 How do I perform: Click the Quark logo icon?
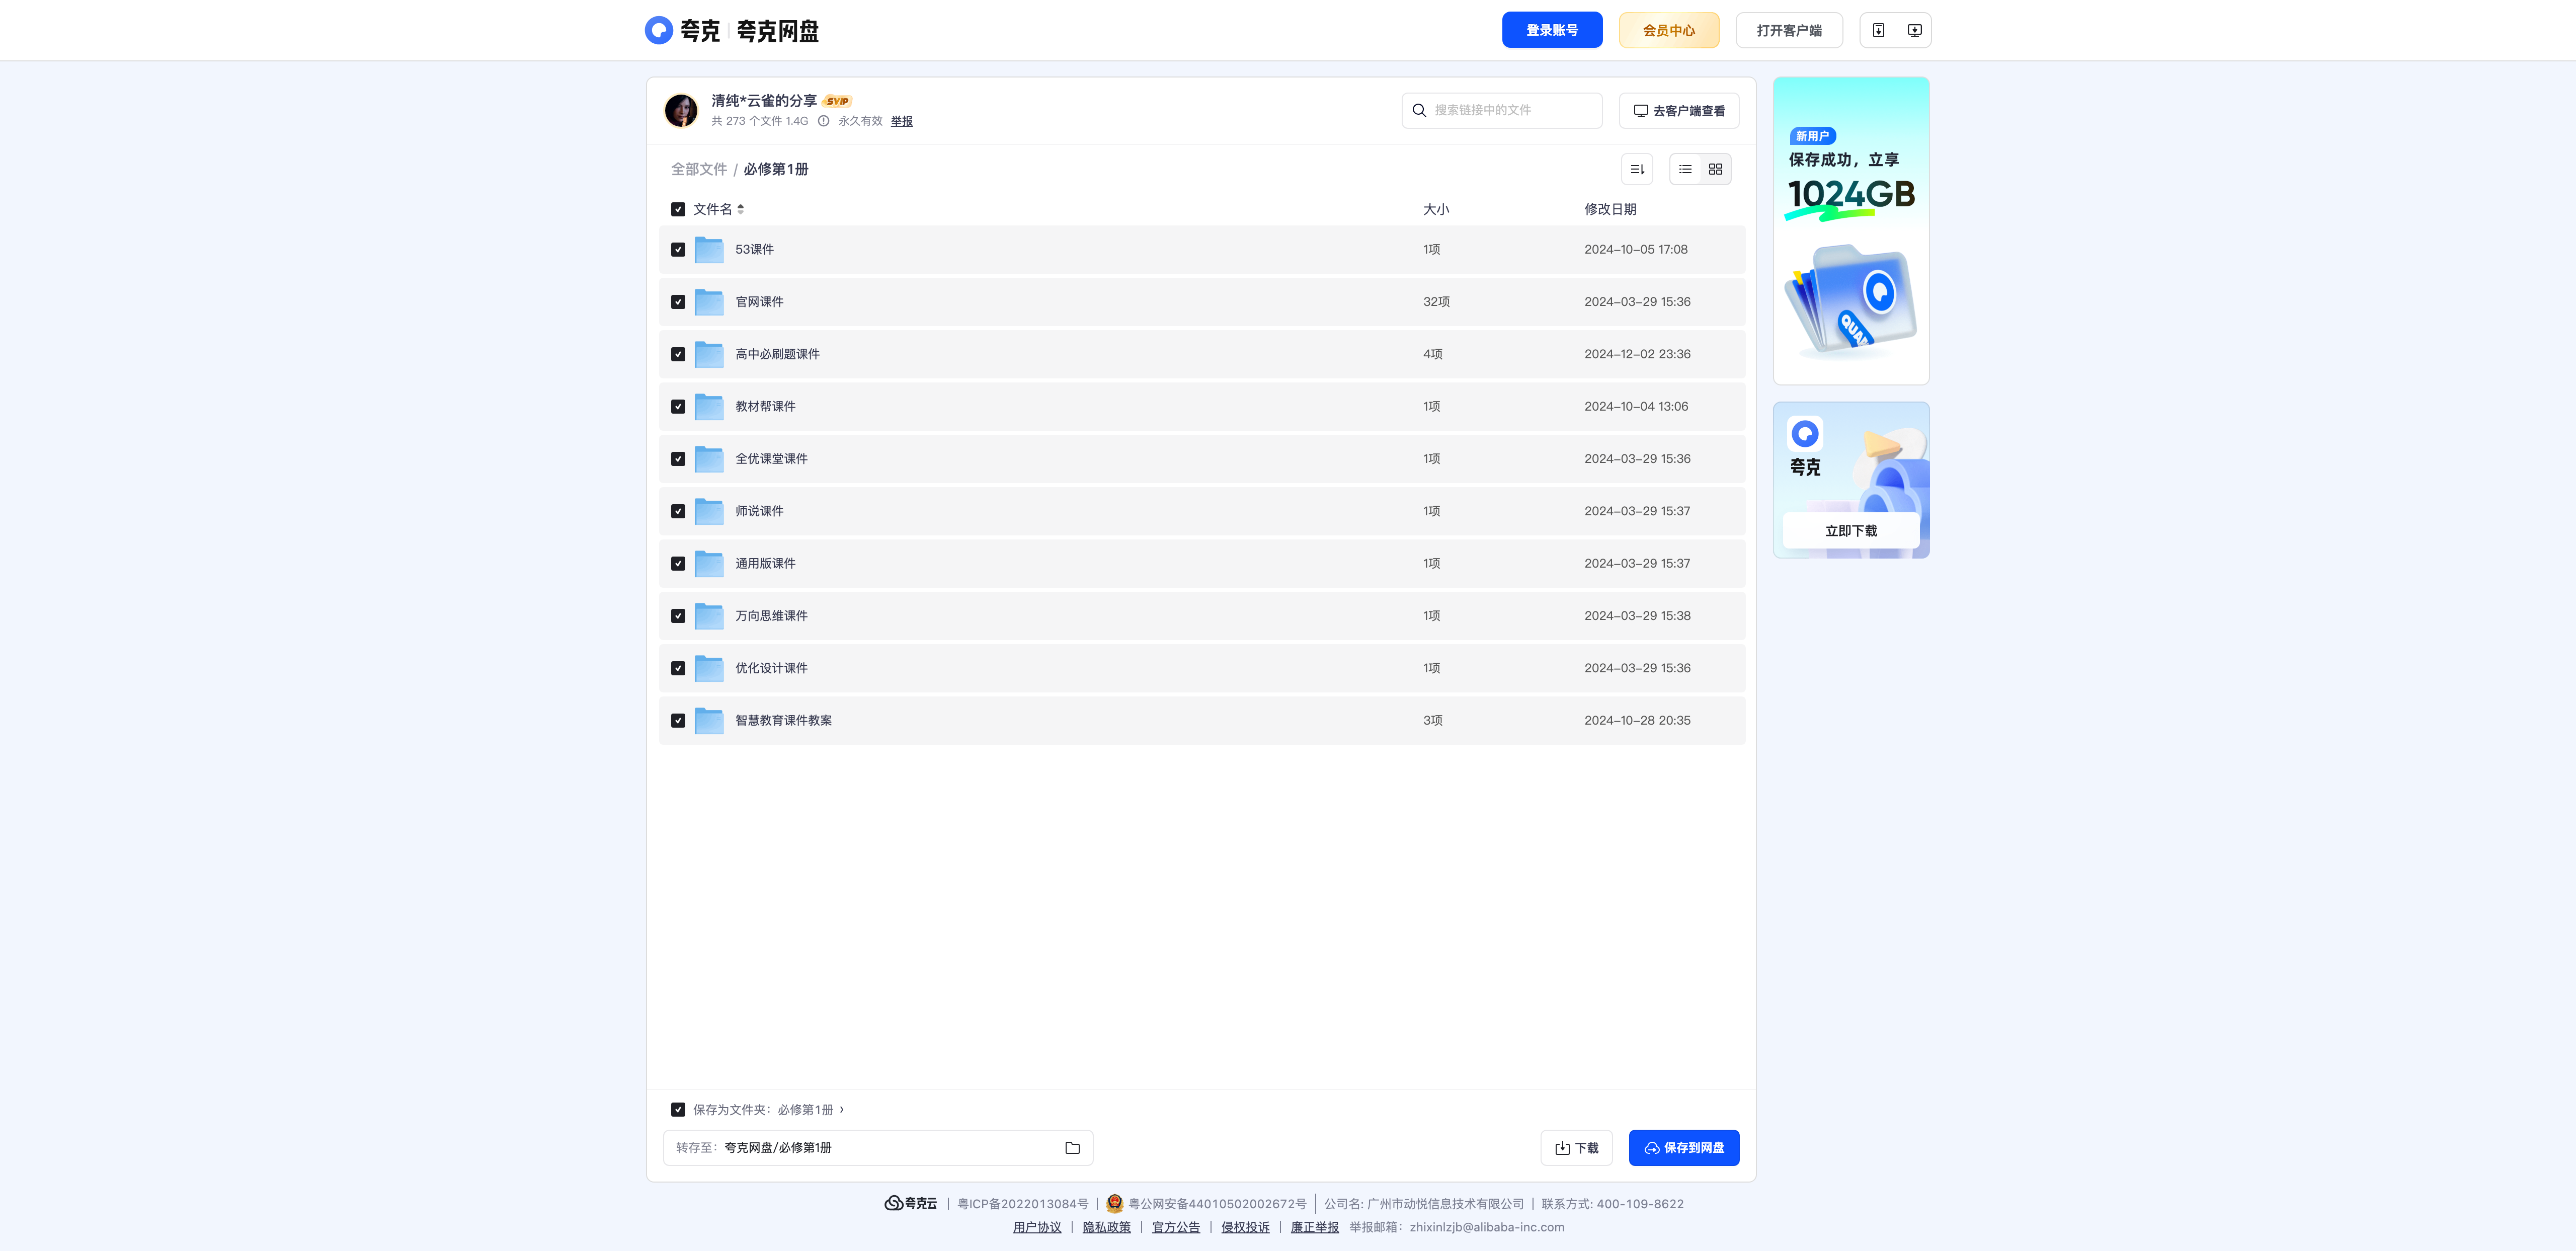(x=659, y=30)
